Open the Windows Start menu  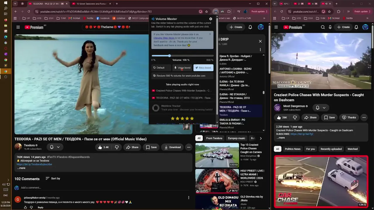point(6,3)
